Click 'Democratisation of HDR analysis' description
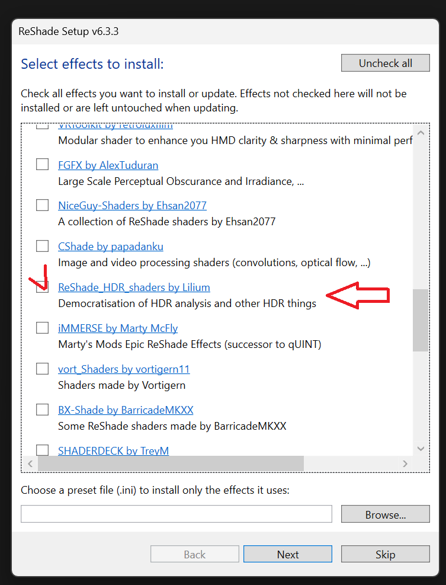The height and width of the screenshot is (585, 446). (x=187, y=303)
